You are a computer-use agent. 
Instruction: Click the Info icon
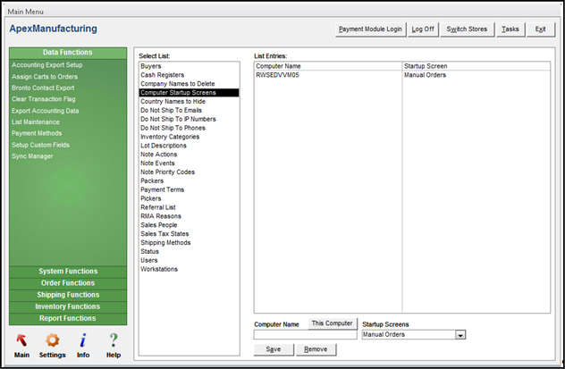83,340
